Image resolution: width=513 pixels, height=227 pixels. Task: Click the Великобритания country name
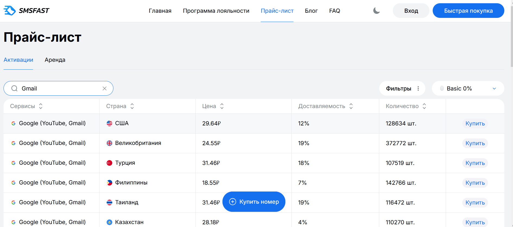138,143
